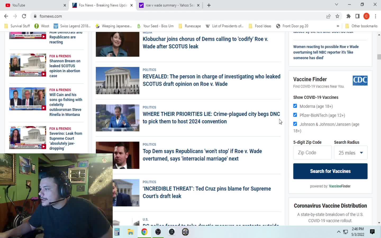Close the Yahoo search tab

click(x=198, y=5)
